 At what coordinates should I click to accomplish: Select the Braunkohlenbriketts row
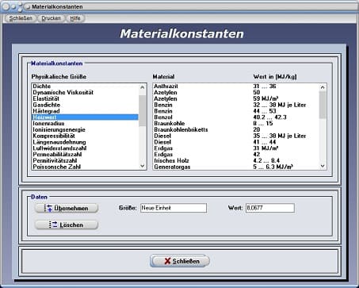click(x=236, y=129)
